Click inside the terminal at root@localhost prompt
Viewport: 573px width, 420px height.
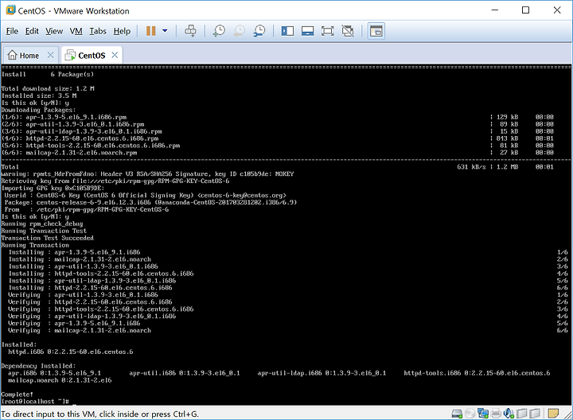(x=35, y=402)
